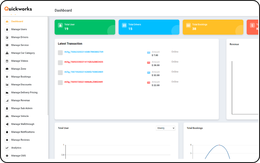Click the Manage Revenue bars icon

tap(7, 100)
